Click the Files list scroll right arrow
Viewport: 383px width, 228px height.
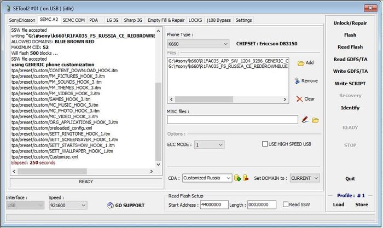click(285, 100)
